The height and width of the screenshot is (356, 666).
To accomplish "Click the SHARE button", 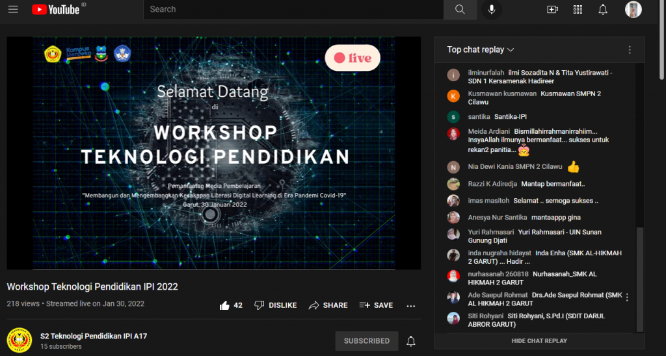I will (328, 305).
